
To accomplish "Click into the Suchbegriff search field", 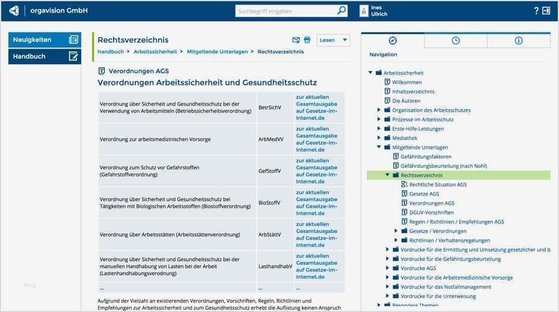I will (286, 11).
